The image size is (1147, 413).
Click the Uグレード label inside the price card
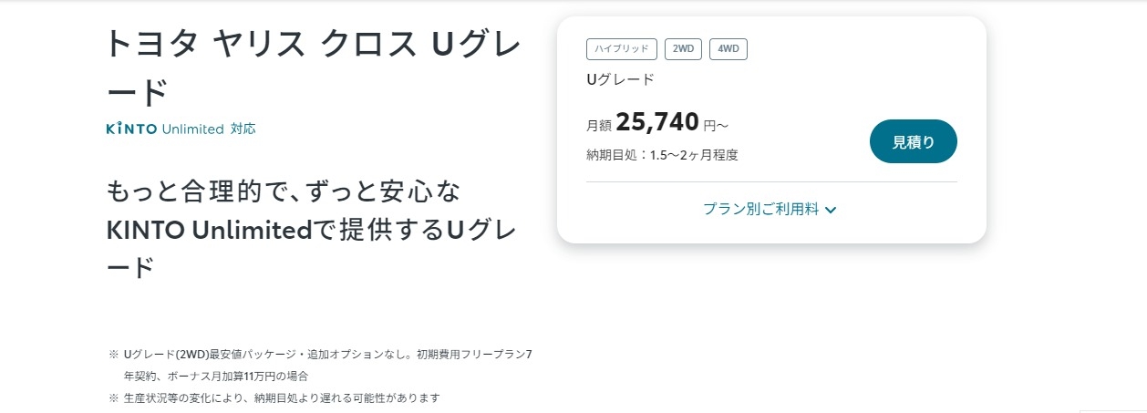[x=620, y=79]
